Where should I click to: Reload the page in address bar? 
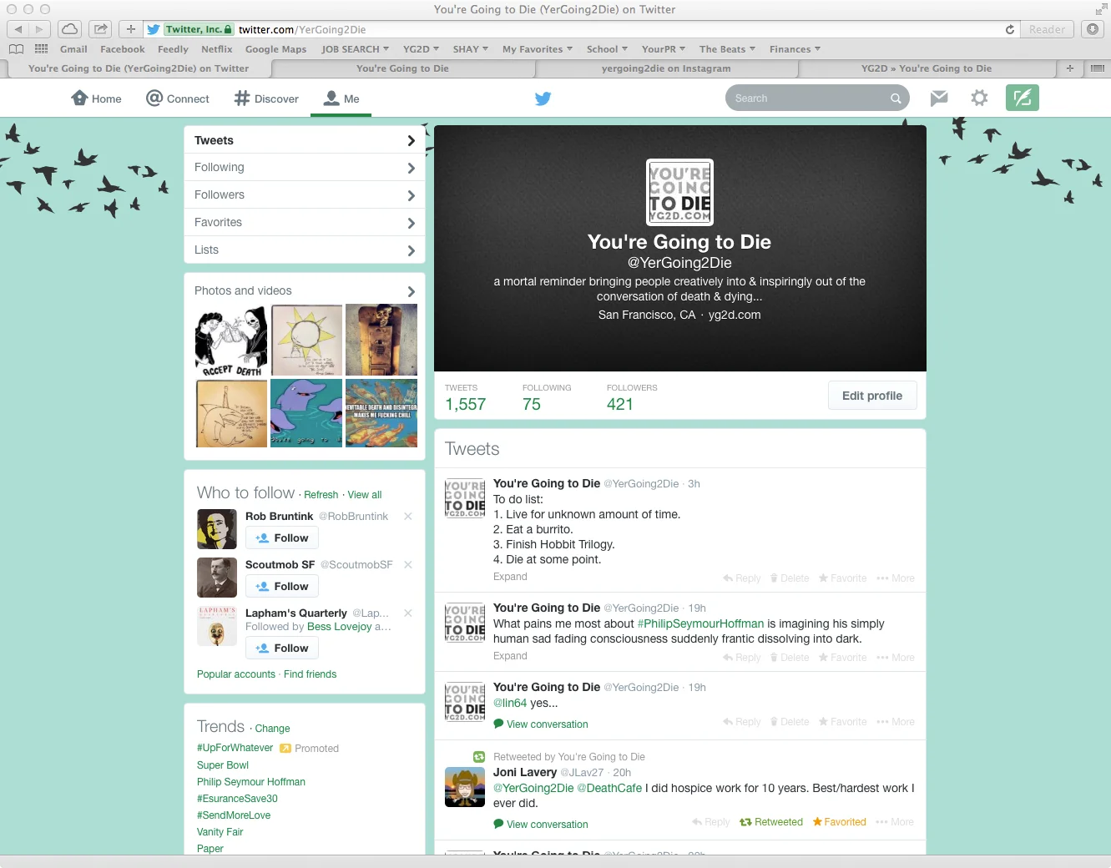click(x=1010, y=29)
